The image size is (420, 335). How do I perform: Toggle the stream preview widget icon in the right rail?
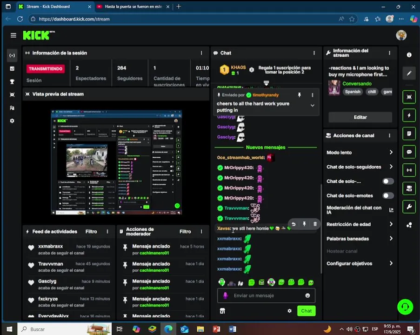click(x=409, y=97)
